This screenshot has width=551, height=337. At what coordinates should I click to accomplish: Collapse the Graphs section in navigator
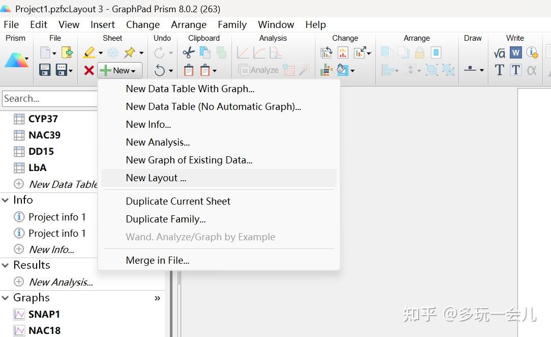5,298
